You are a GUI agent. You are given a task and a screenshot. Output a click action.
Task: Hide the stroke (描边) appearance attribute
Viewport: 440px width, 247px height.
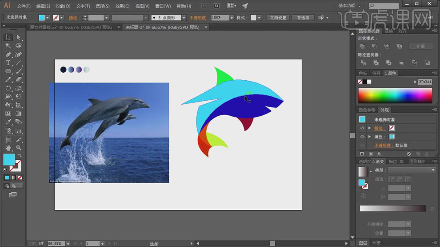point(362,128)
